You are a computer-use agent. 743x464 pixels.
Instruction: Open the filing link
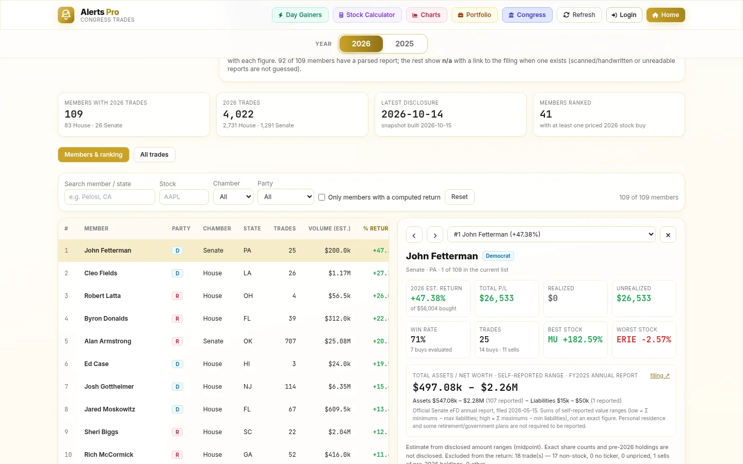660,375
